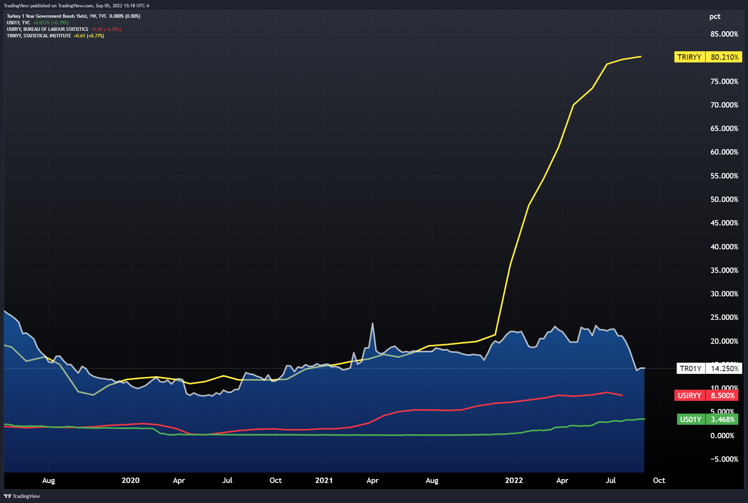
Task: Click the 0.000% axis label
Action: click(x=722, y=436)
